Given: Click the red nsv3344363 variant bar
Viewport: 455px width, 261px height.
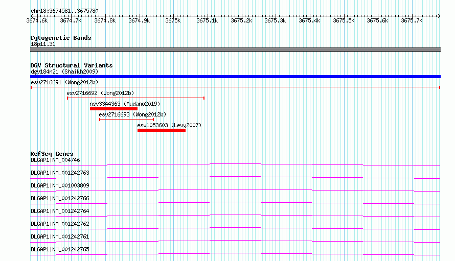Looking at the screenshot, I should [113, 109].
